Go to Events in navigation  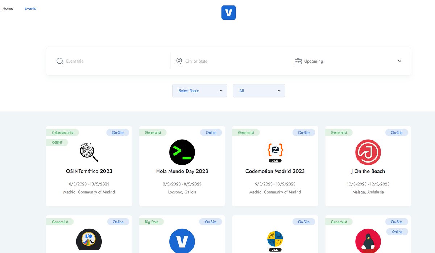[x=30, y=8]
